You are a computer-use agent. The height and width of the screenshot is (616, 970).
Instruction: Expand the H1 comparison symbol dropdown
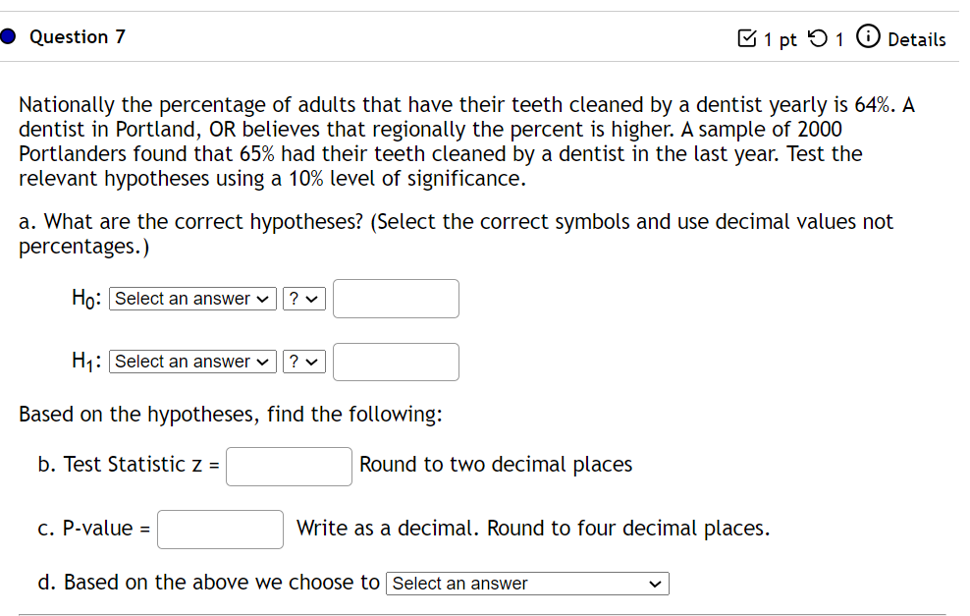pos(303,362)
